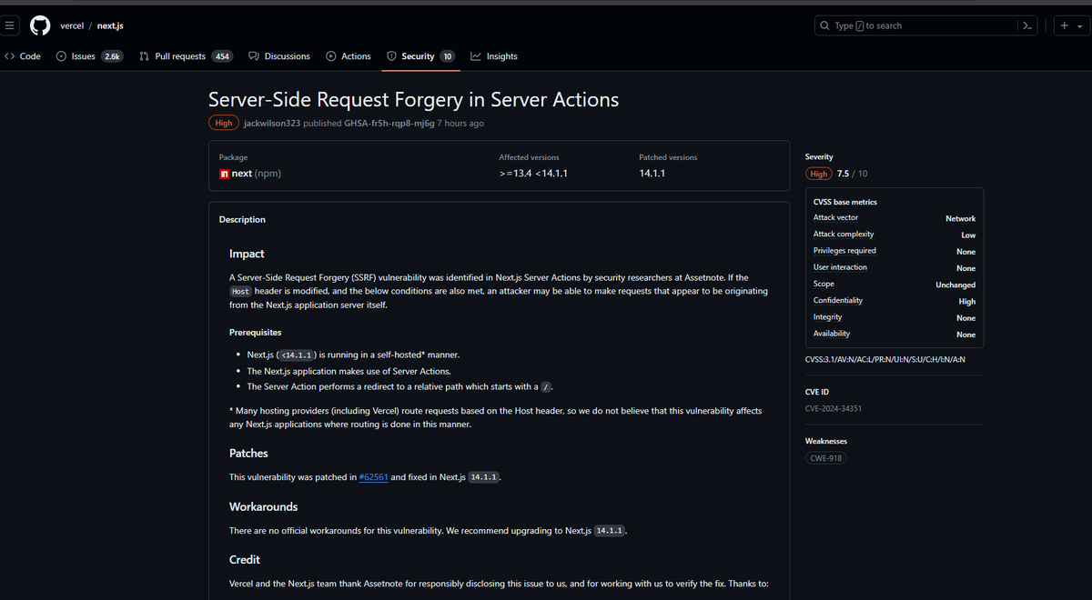Switch to the Issues tab

click(89, 56)
